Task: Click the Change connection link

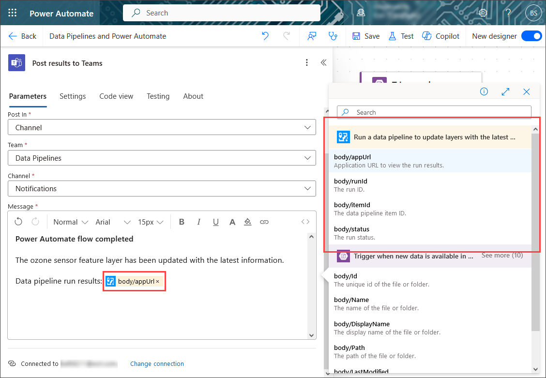Action: coord(157,363)
